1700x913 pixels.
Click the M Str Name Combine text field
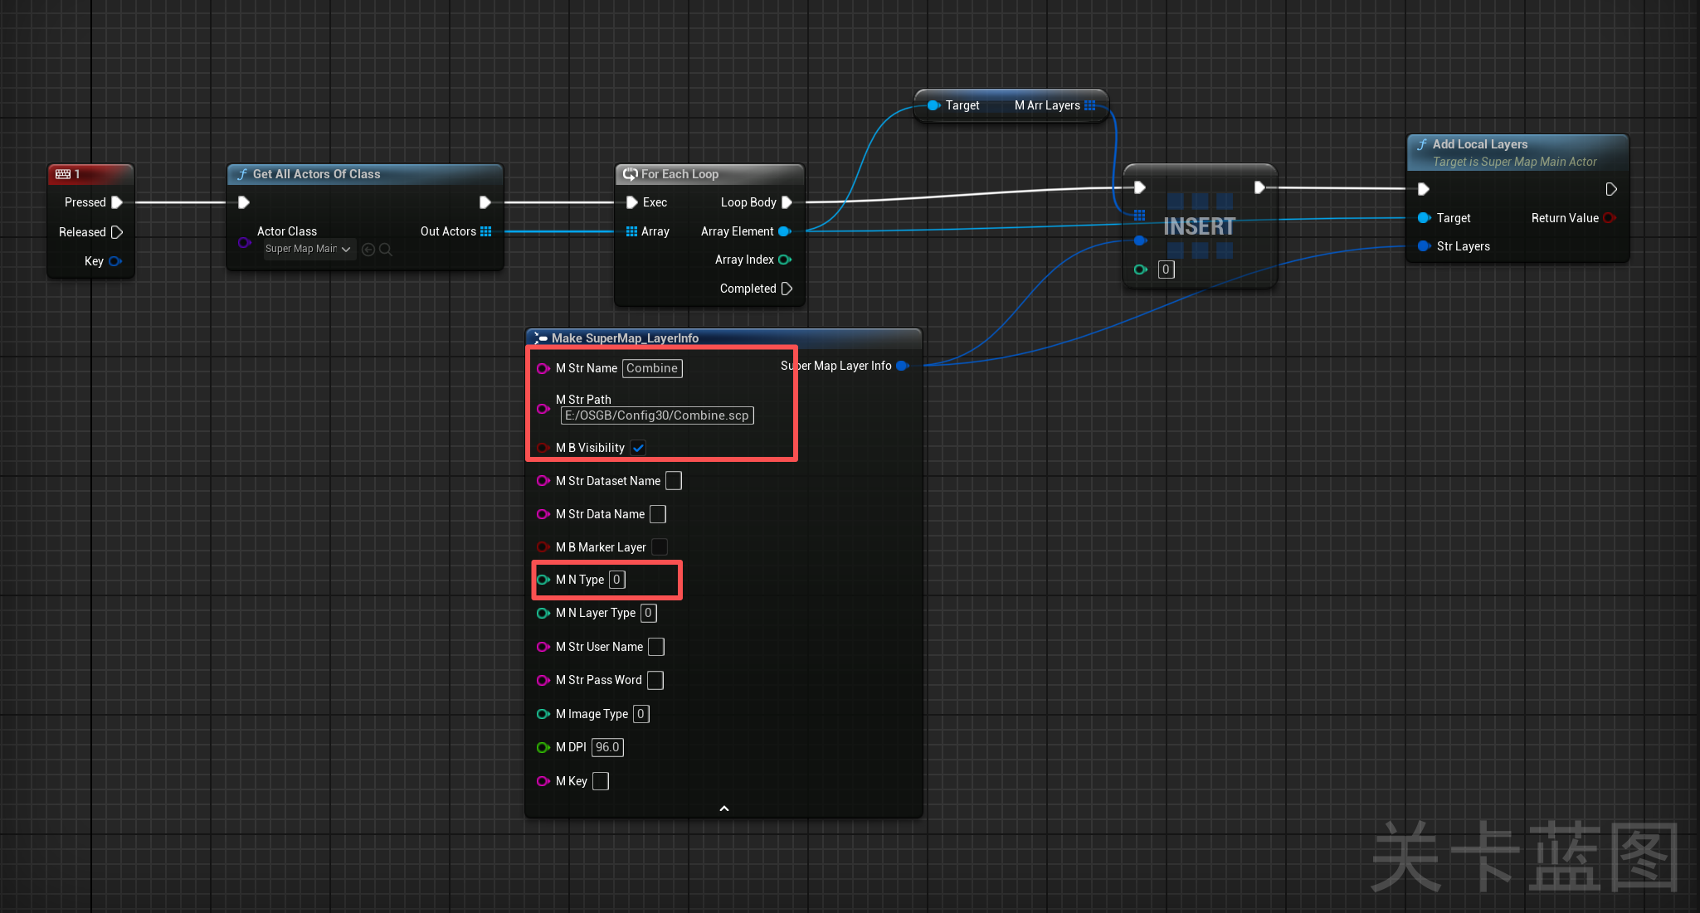click(652, 368)
